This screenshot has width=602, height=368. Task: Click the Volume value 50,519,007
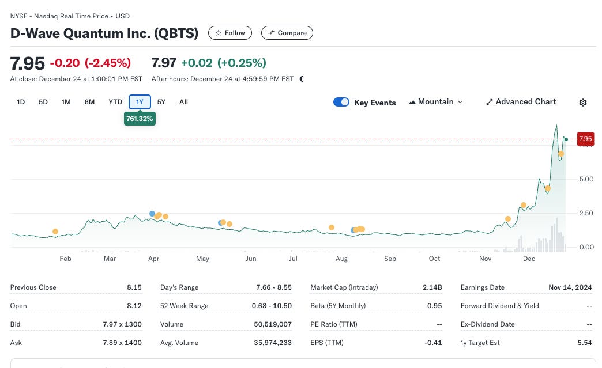273,324
